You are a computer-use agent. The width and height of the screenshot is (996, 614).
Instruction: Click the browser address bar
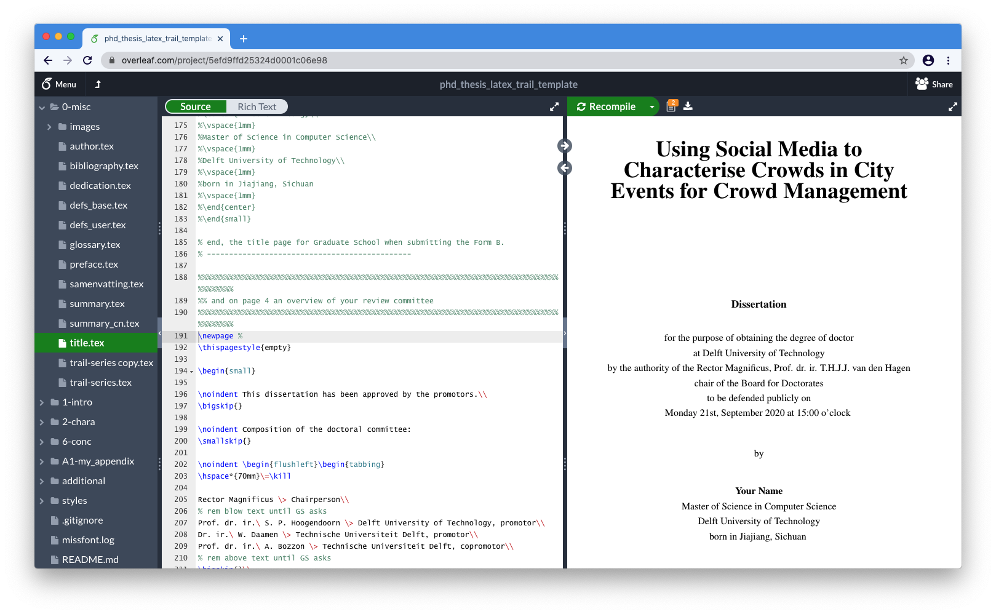508,60
